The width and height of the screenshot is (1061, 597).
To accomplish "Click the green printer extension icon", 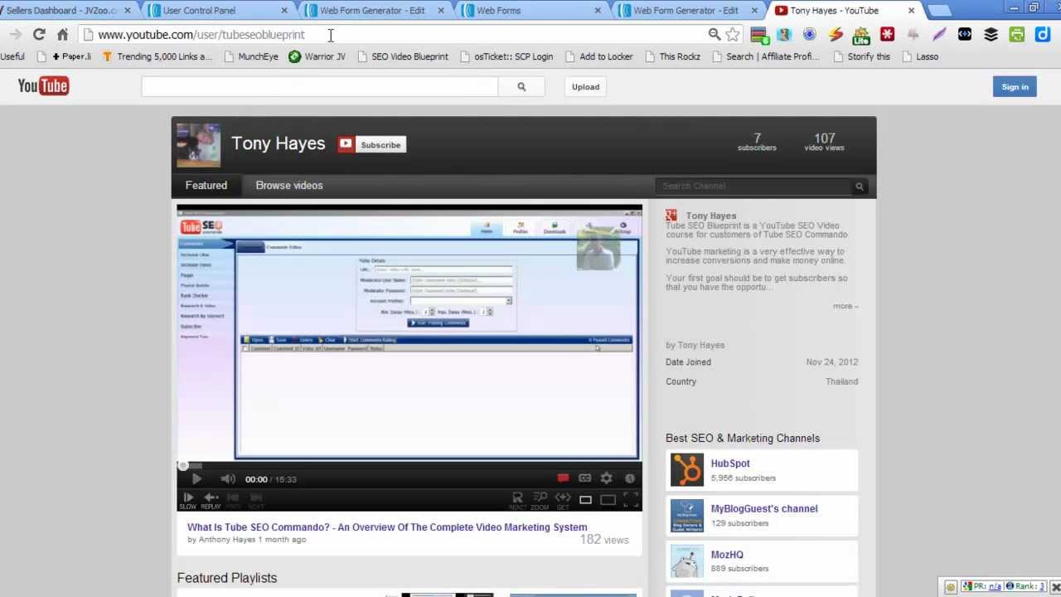I will pos(1017,34).
